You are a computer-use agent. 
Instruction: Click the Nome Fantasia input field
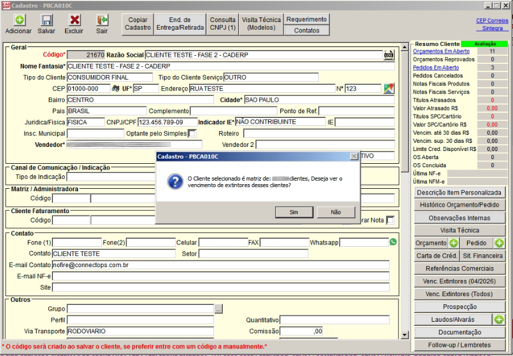tap(231, 66)
